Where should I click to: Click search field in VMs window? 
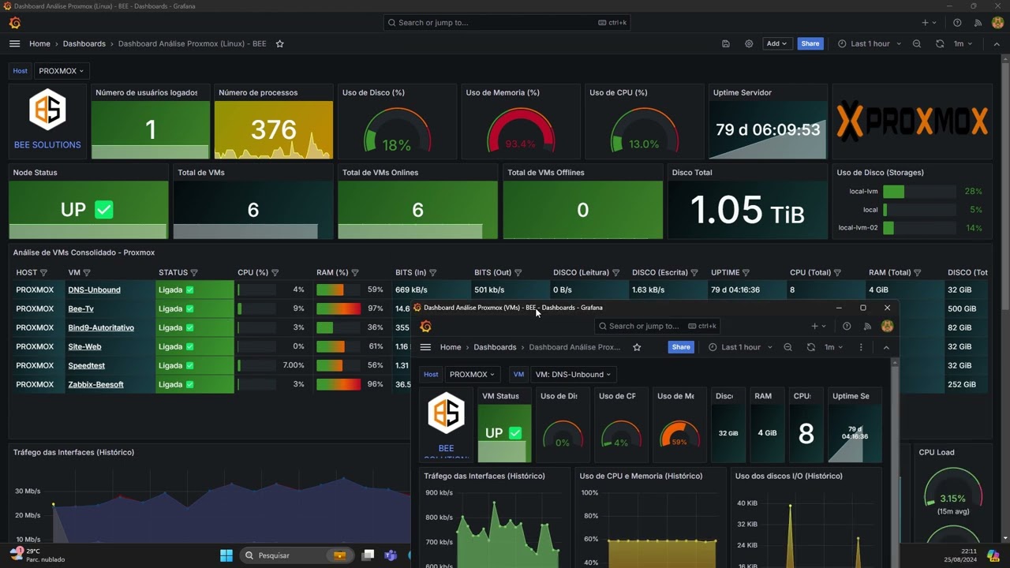click(657, 327)
